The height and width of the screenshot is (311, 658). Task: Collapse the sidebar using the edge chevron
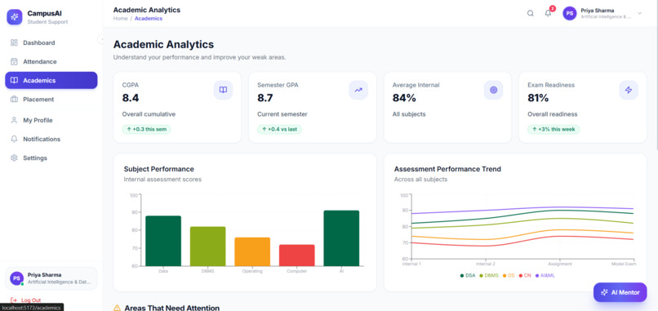100,39
